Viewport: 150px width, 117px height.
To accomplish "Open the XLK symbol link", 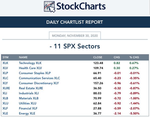I will (x=5, y=63).
